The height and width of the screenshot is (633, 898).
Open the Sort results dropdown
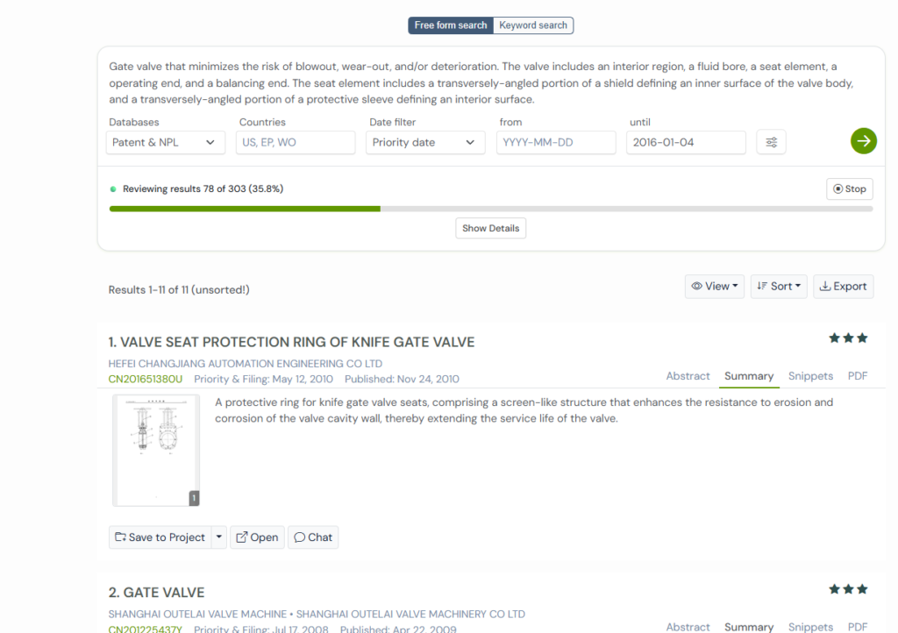pos(778,286)
